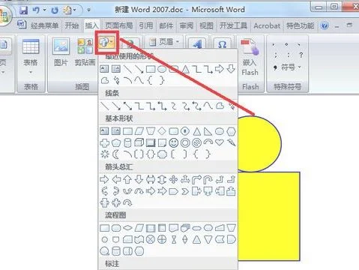The image size is (359, 270).
Task: Select the quad arrow in 箭头总汇
Action: [173, 179]
